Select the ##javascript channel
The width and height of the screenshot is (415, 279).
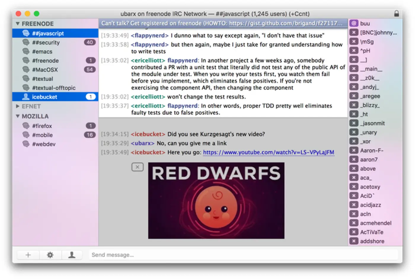[55, 33]
